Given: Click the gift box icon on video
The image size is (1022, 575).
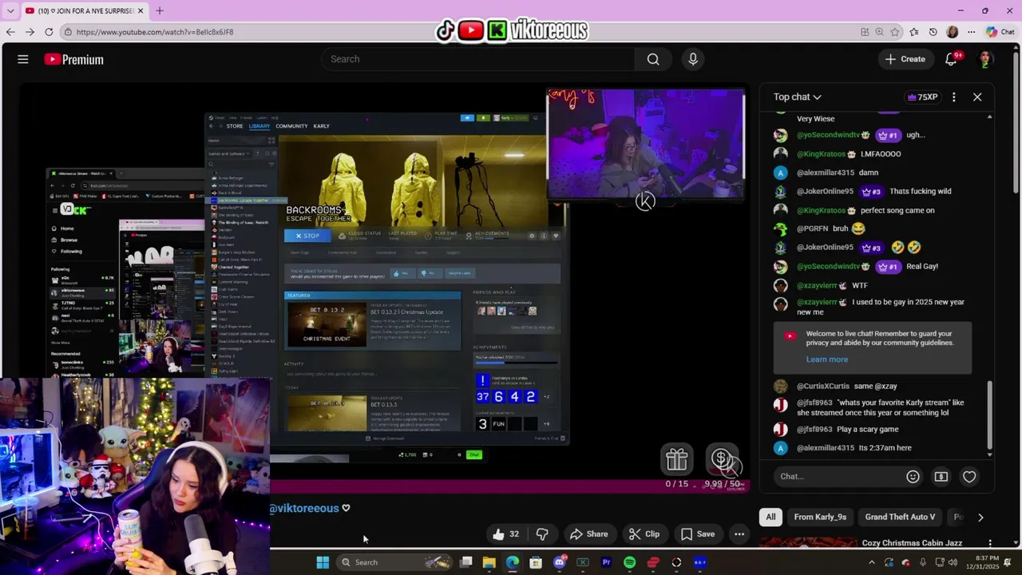Looking at the screenshot, I should 677,459.
